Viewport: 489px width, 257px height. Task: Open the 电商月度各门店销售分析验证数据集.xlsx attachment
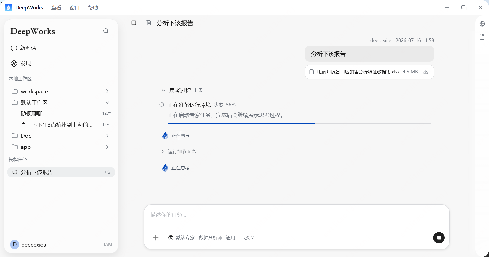(369, 72)
